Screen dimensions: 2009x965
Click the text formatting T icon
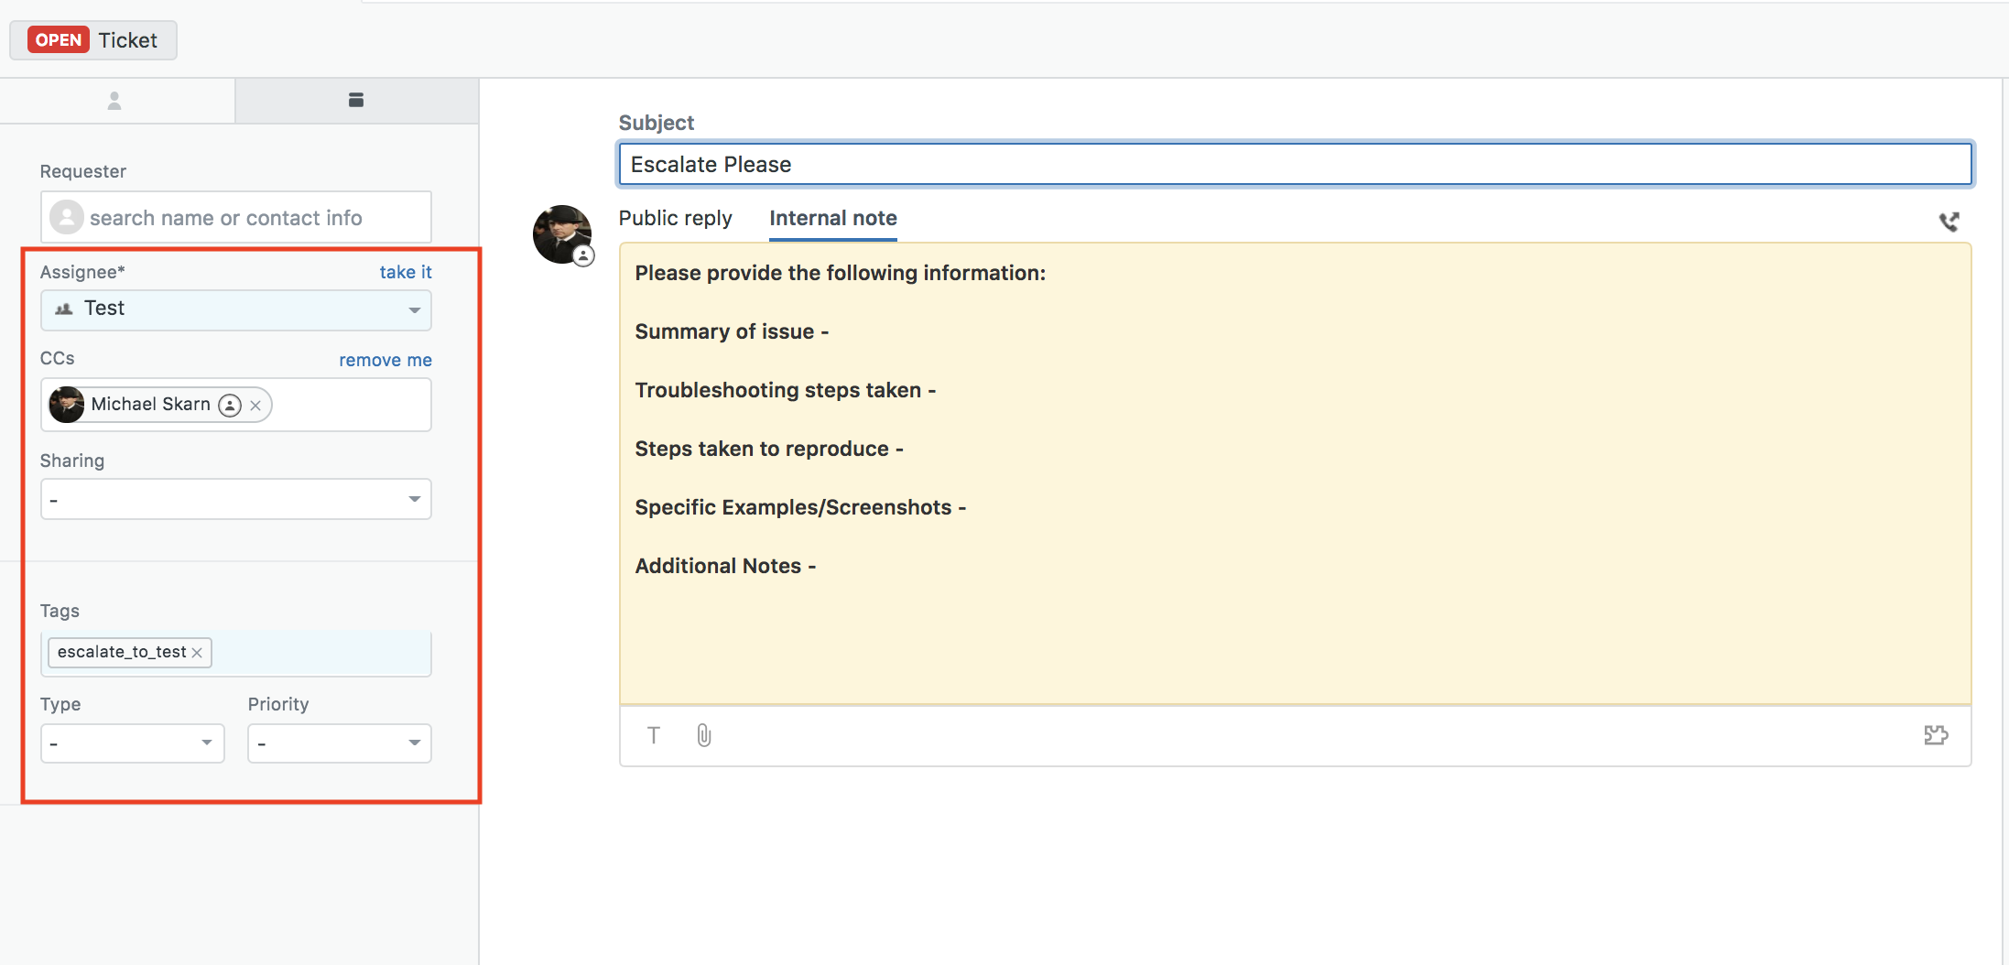tap(654, 735)
